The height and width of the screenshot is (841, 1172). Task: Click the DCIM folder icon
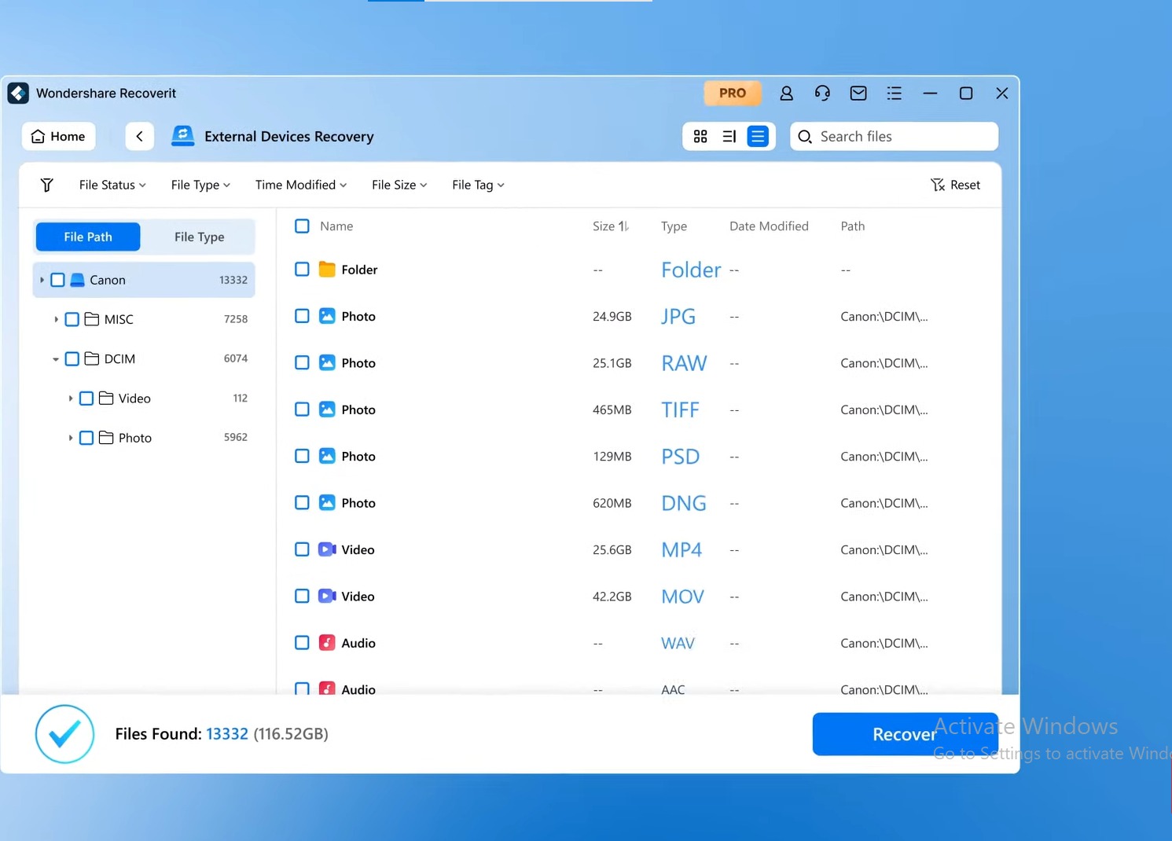point(92,358)
